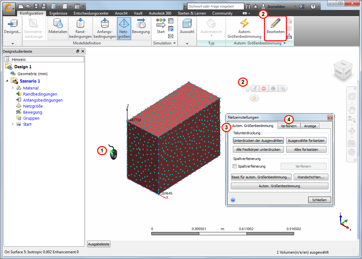Click the red remove icon in floating context toolbar
The image size is (362, 259).
(x=264, y=89)
